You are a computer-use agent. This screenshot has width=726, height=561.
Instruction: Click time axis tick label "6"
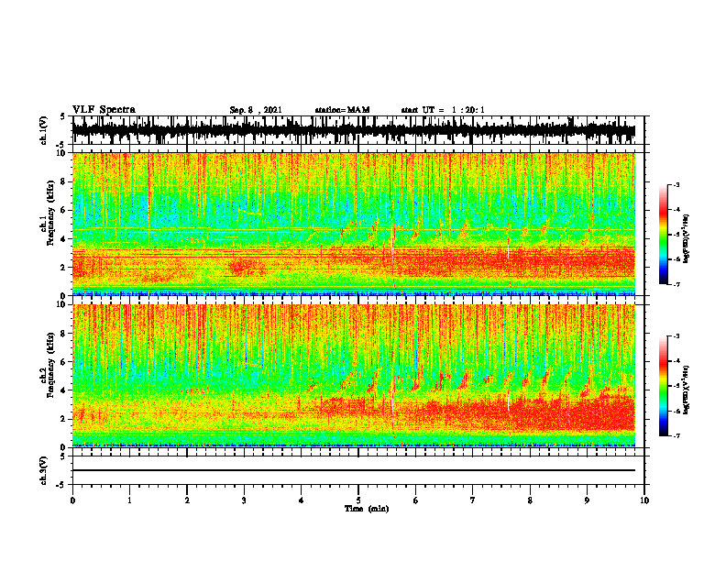click(x=416, y=500)
